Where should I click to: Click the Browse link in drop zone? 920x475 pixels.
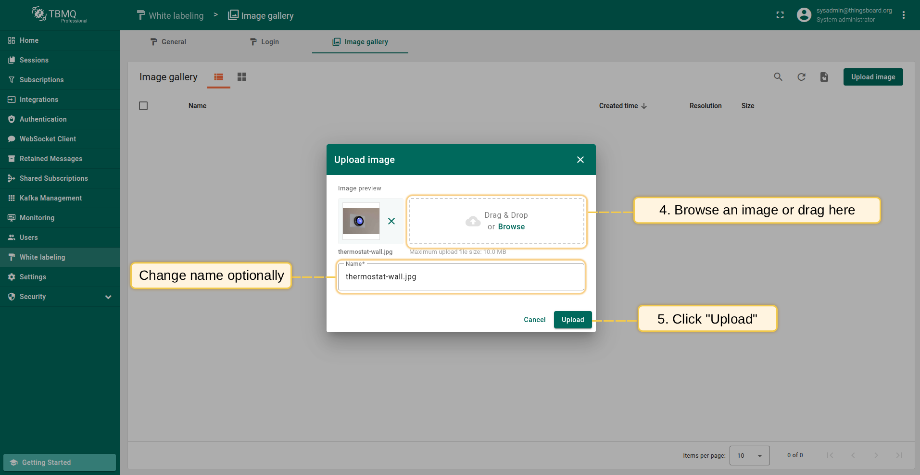[511, 227]
